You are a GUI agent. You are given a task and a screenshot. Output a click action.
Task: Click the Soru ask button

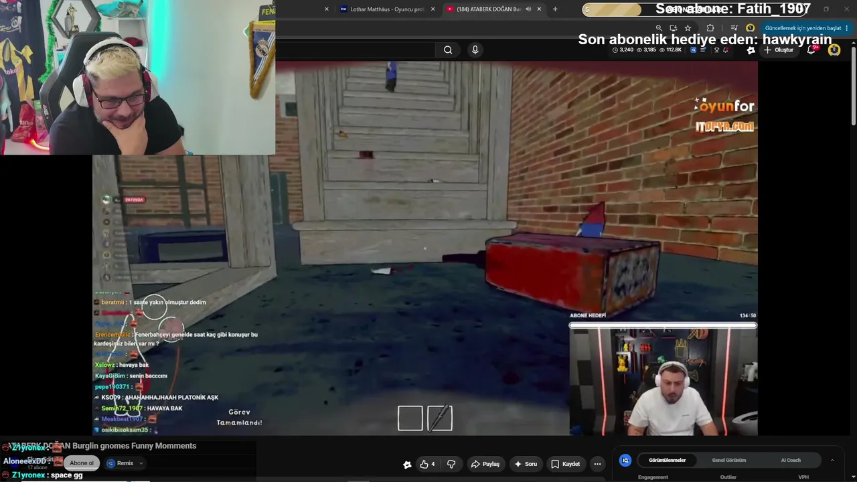[x=525, y=464]
